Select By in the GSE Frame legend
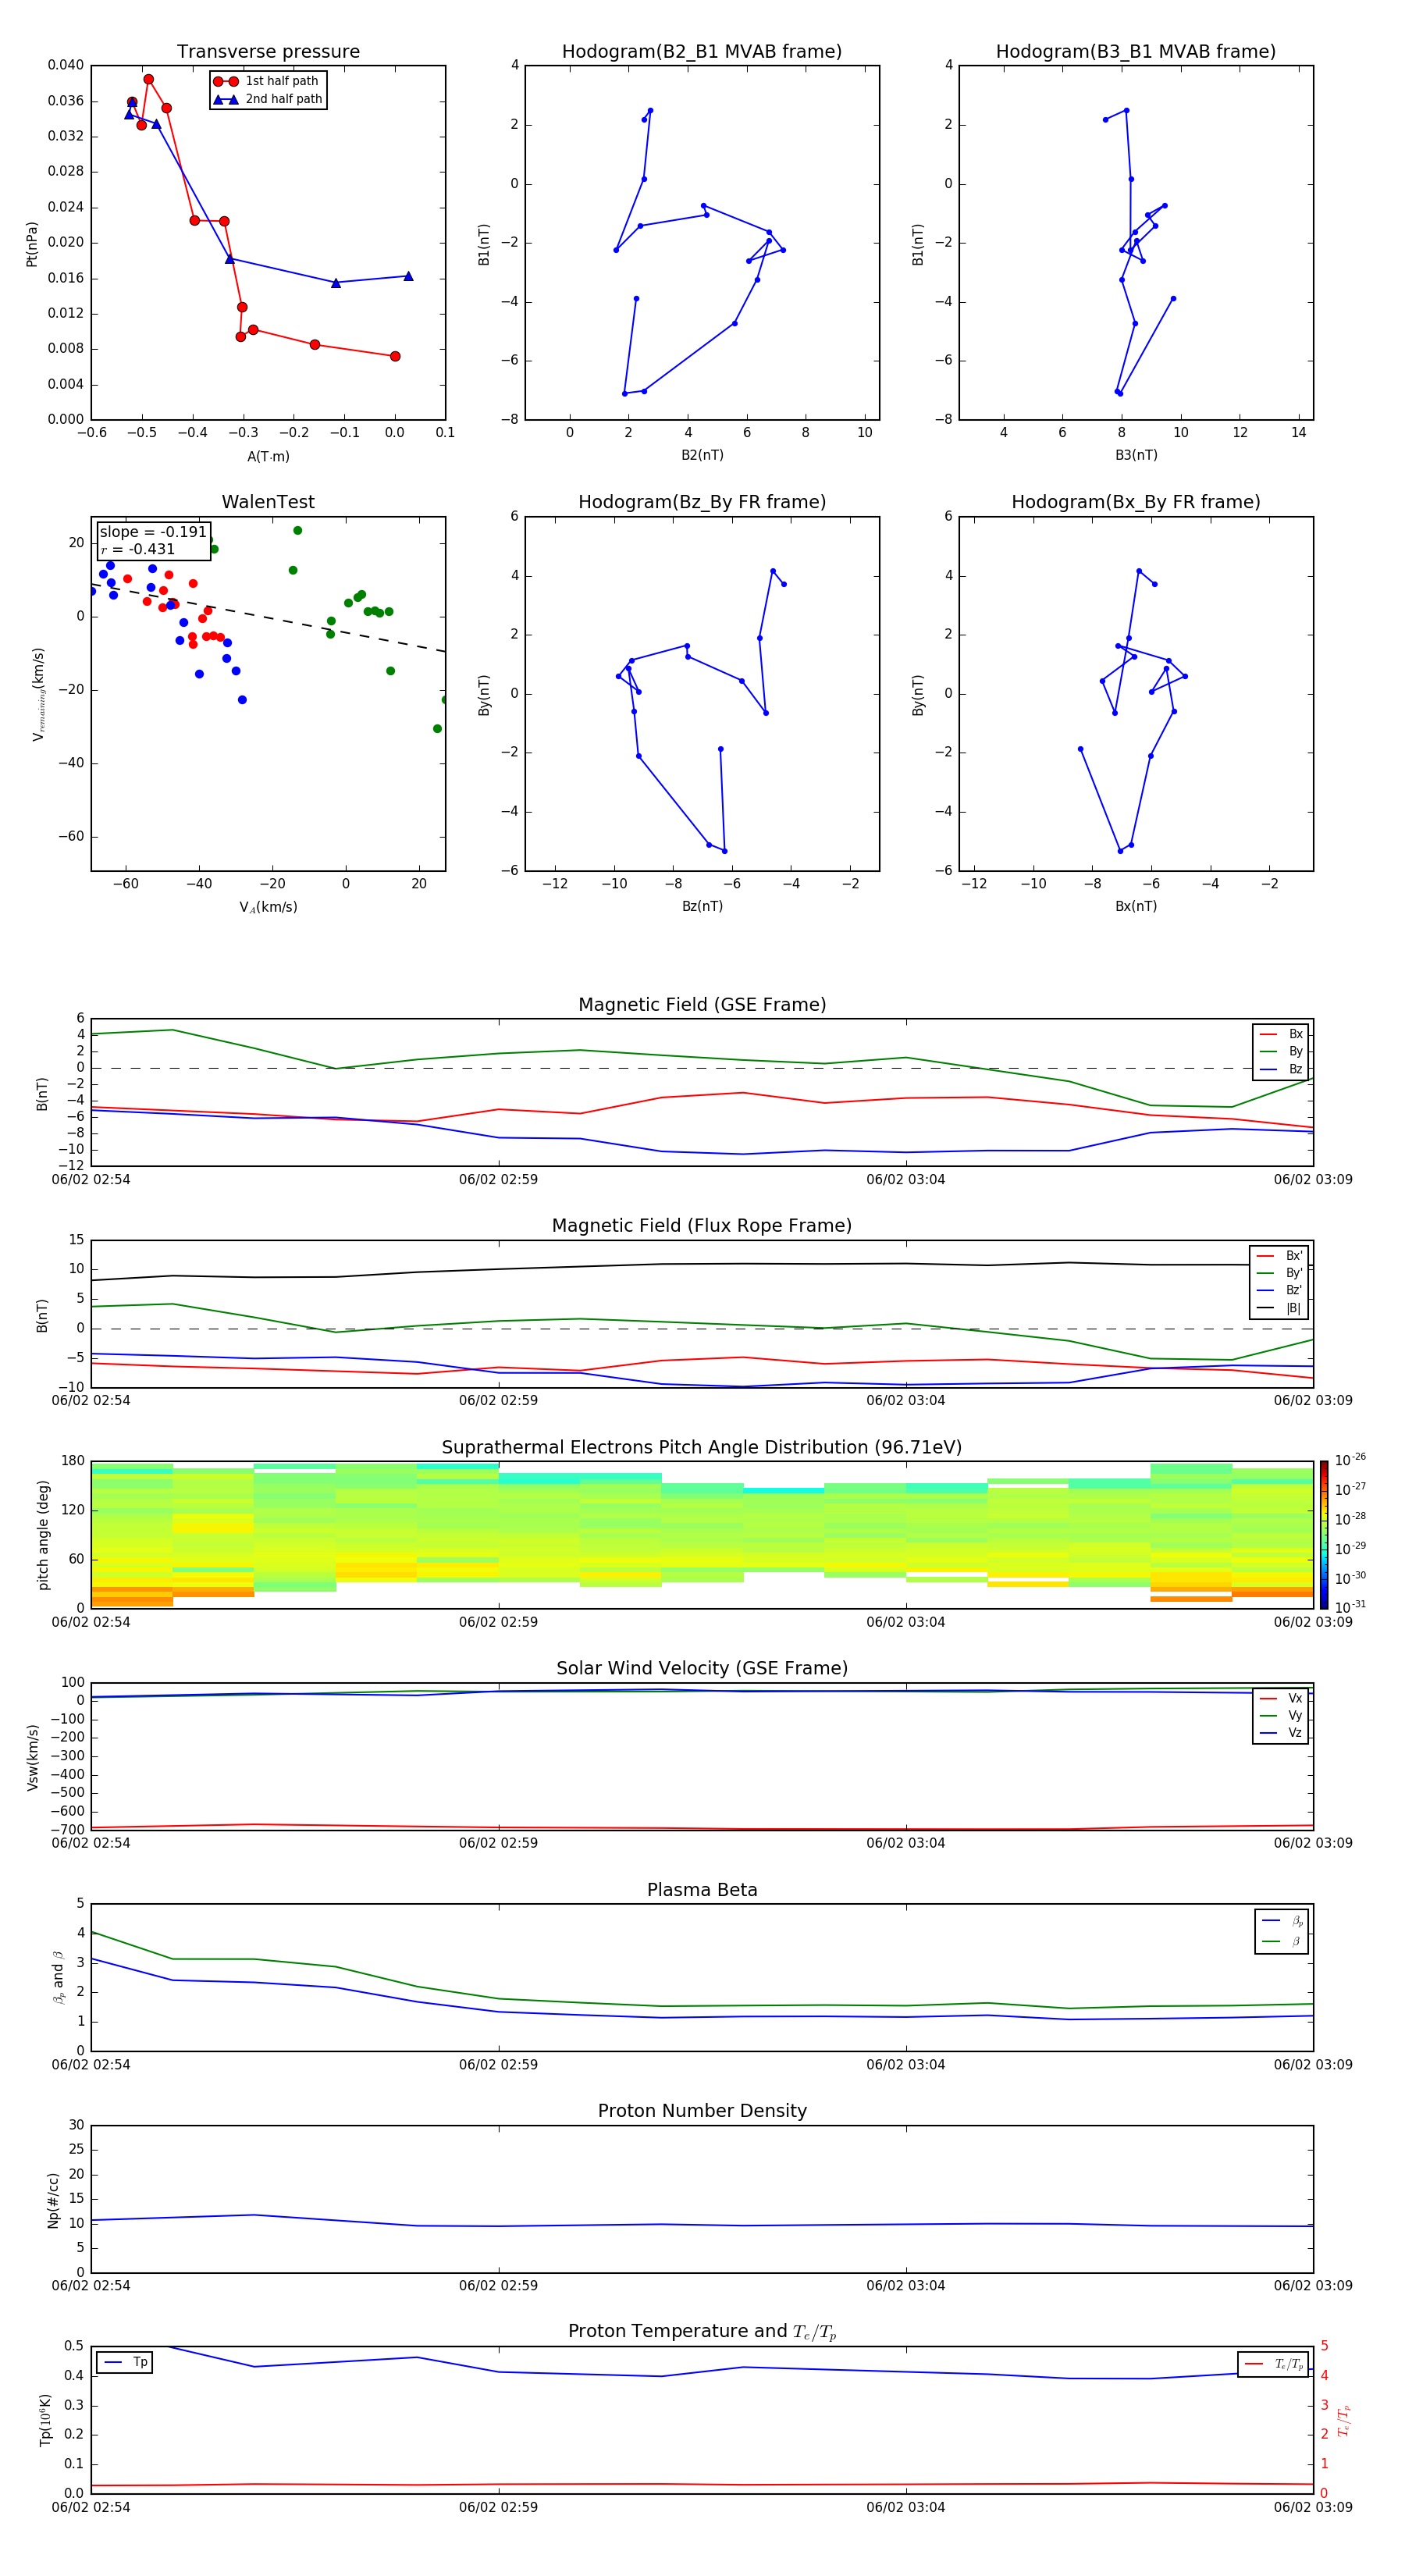The image size is (1405, 2576). click(1282, 1051)
